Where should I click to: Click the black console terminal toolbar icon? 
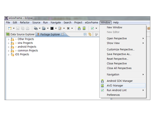point(52,28)
